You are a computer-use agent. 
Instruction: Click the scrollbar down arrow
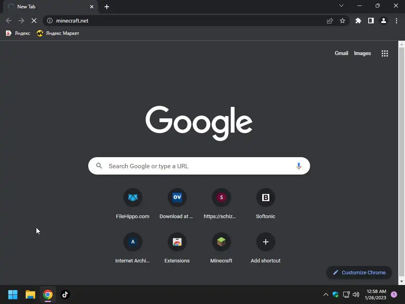click(x=401, y=281)
